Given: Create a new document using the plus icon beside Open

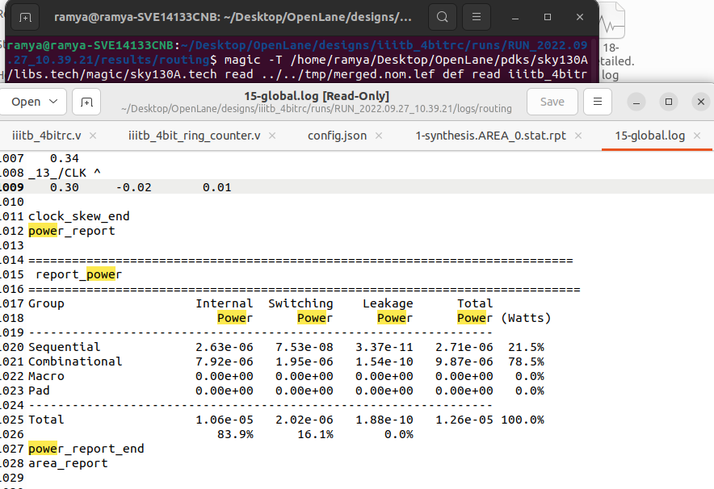Looking at the screenshot, I should [86, 102].
